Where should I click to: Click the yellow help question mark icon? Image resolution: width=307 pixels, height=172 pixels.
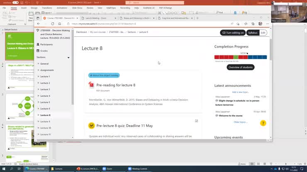[x=263, y=123]
